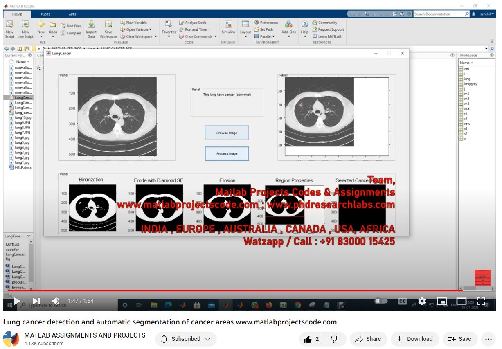Expand the Clear Workspace dropdown
This screenshot has height=349, width=502.
[155, 36]
